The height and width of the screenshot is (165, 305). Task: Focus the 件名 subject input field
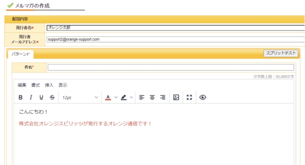(x=171, y=67)
